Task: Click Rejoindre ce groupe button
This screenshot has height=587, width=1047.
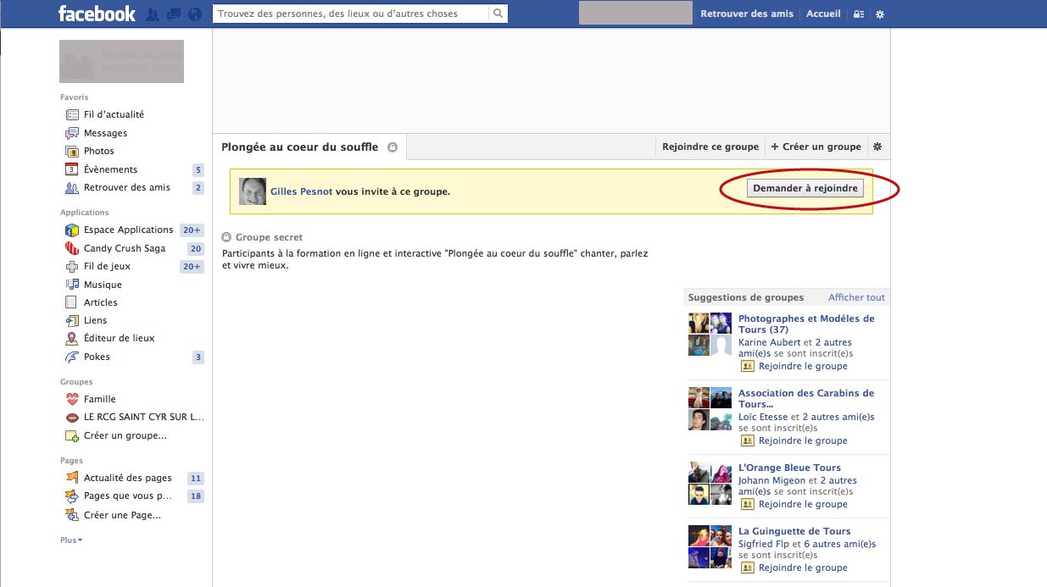Action: click(x=710, y=147)
